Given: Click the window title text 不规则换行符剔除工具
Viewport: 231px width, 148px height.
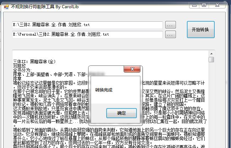Looking at the screenshot, I should point(33,7).
